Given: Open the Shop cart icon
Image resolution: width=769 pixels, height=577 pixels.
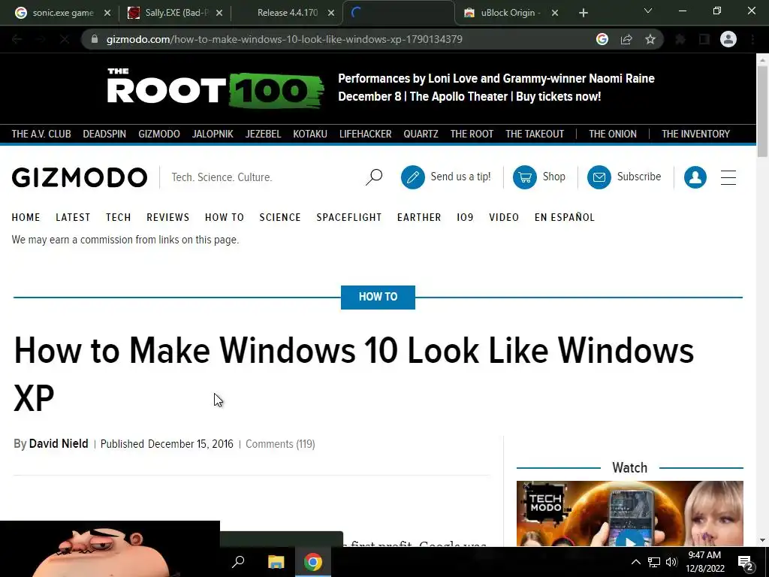Looking at the screenshot, I should pyautogui.click(x=524, y=177).
